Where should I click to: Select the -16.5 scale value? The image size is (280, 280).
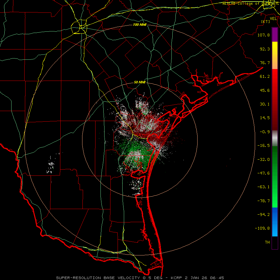pos(264,146)
